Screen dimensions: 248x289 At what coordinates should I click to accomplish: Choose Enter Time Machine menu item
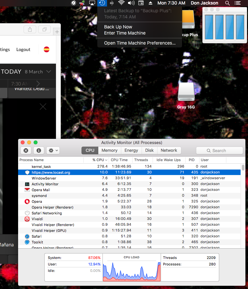pos(139,33)
